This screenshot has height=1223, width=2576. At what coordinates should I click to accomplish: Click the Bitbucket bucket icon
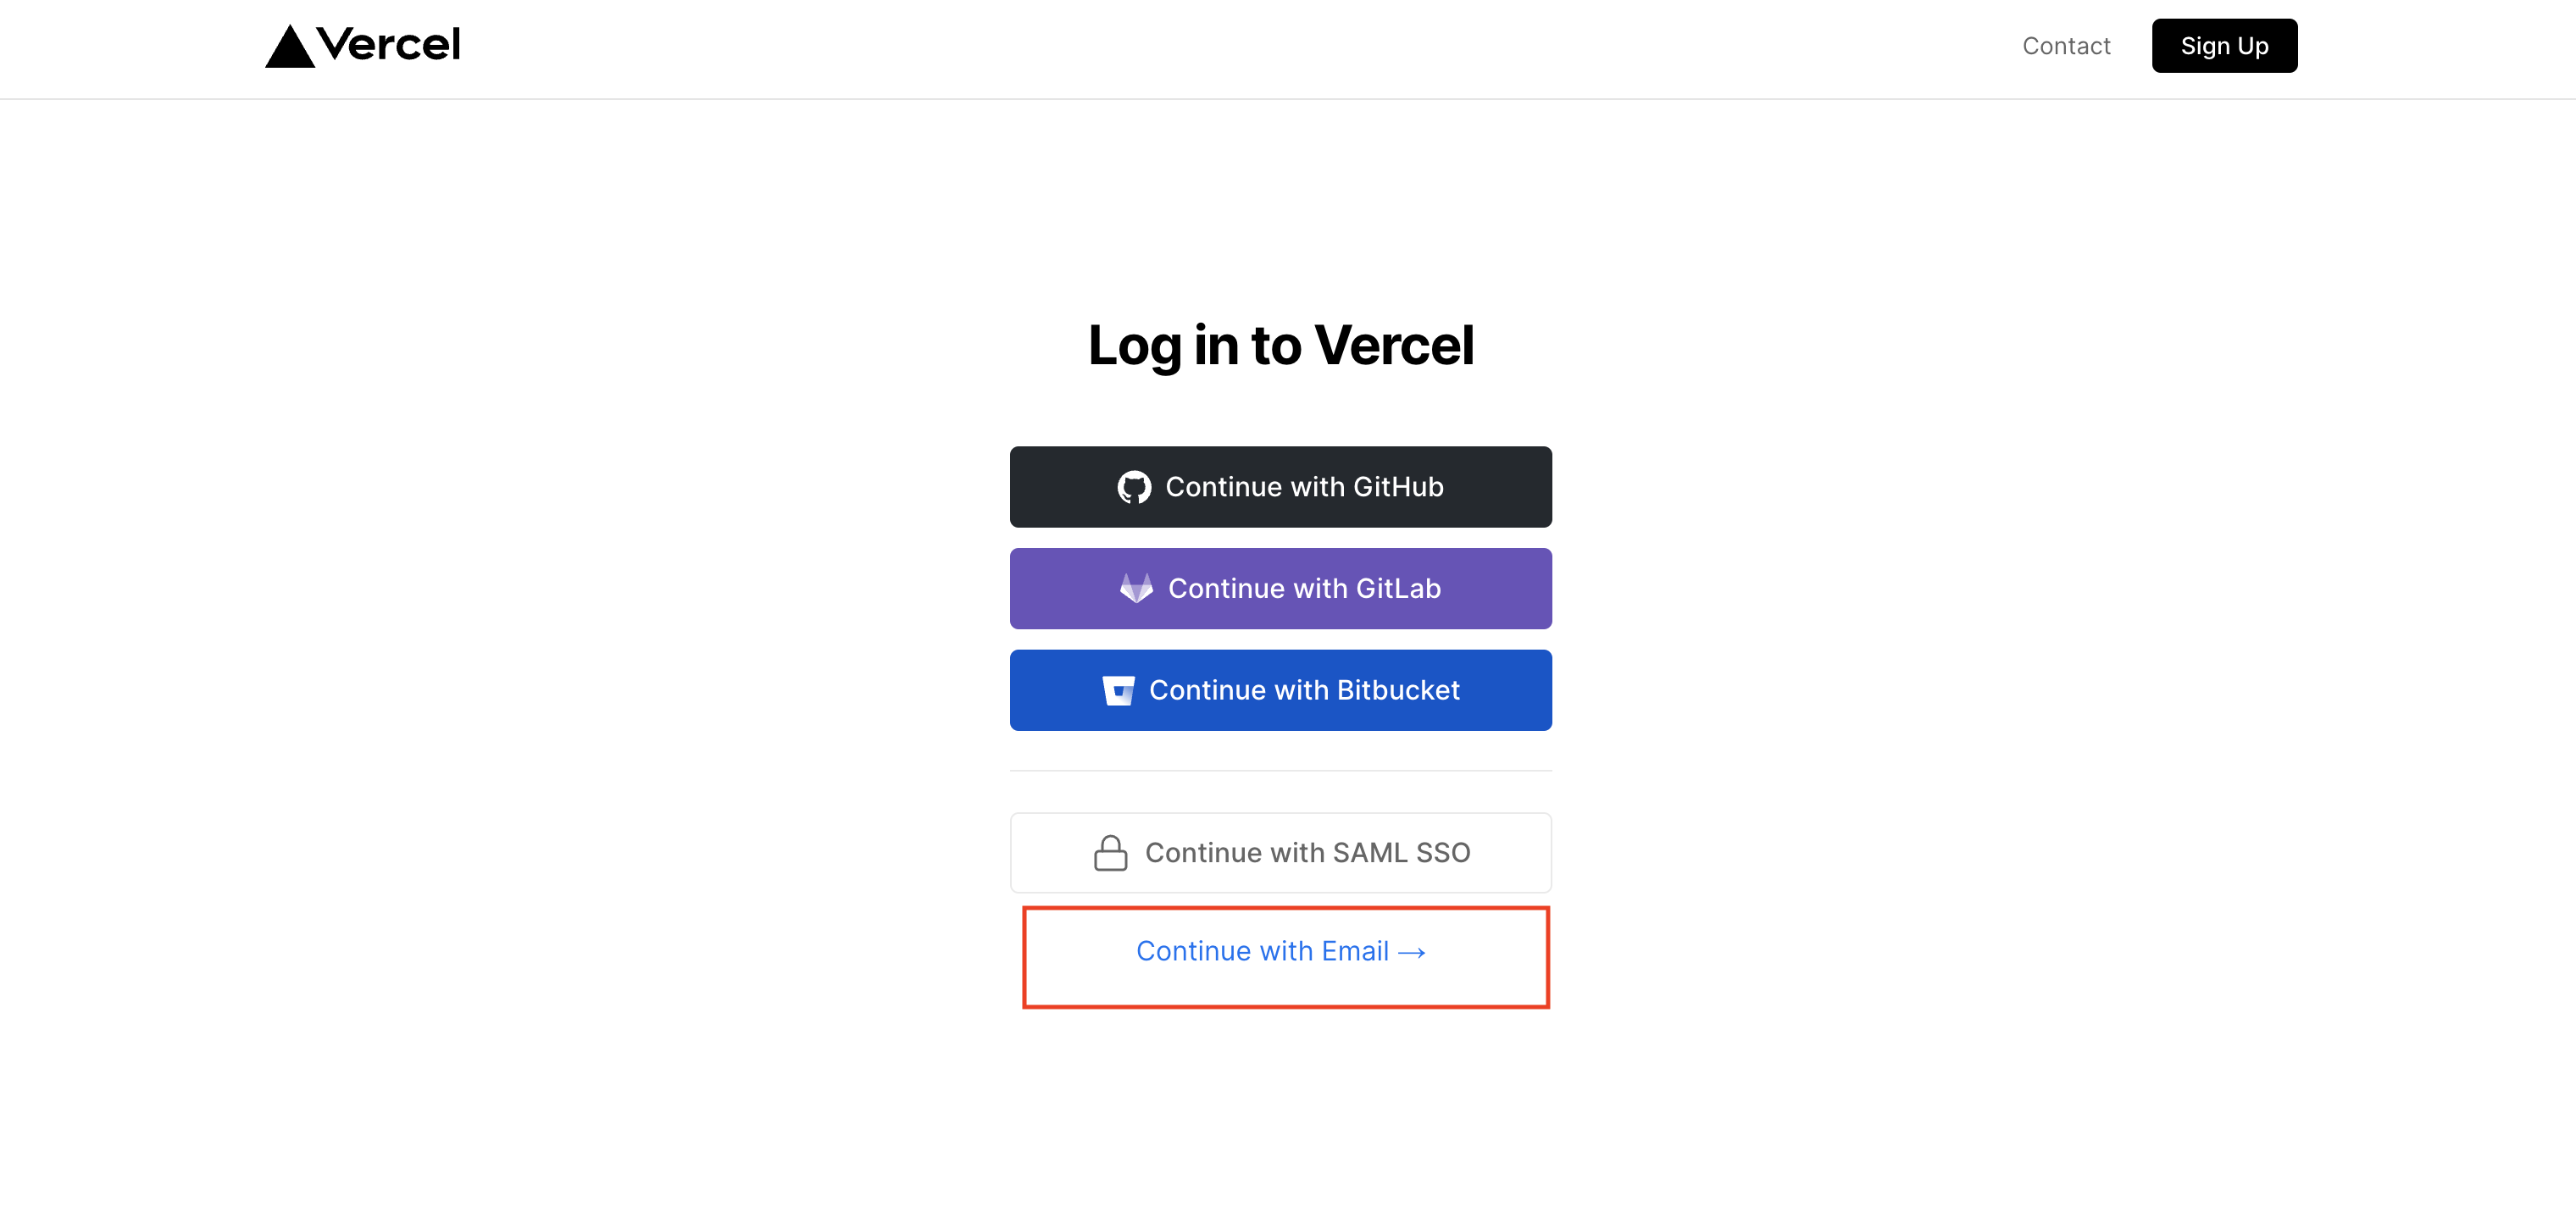coord(1118,690)
